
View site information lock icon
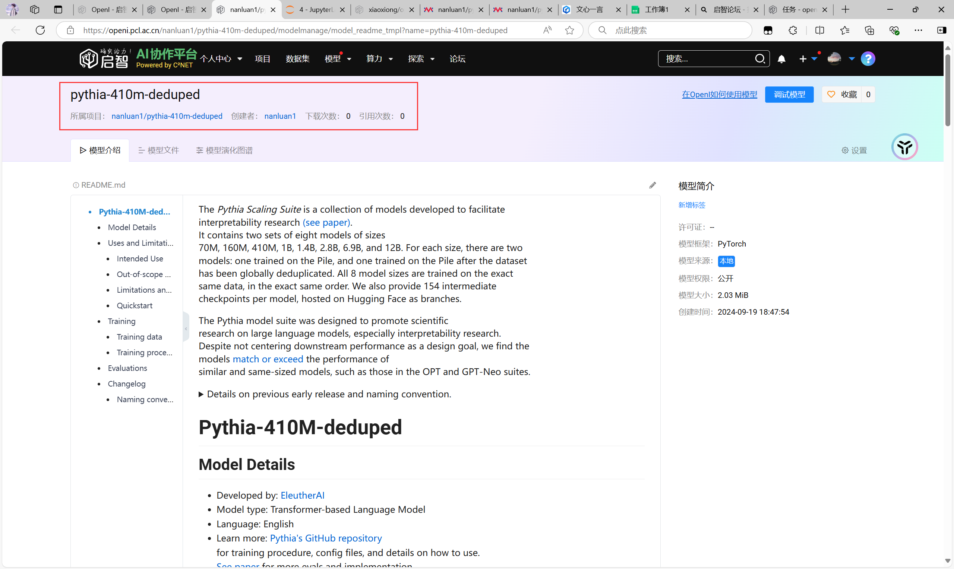(70, 30)
